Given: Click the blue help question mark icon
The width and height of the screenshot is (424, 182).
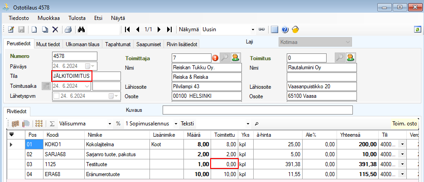Looking at the screenshot, I should [285, 29].
